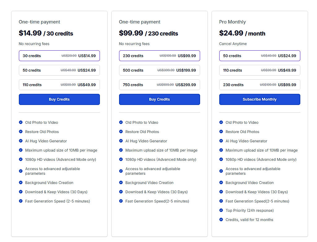Image resolution: width=317 pixels, height=242 pixels.
Task: Click the $24.99 / month price heading
Action: coord(242,33)
